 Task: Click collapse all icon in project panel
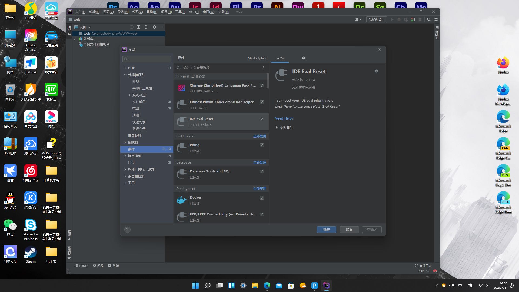146,27
